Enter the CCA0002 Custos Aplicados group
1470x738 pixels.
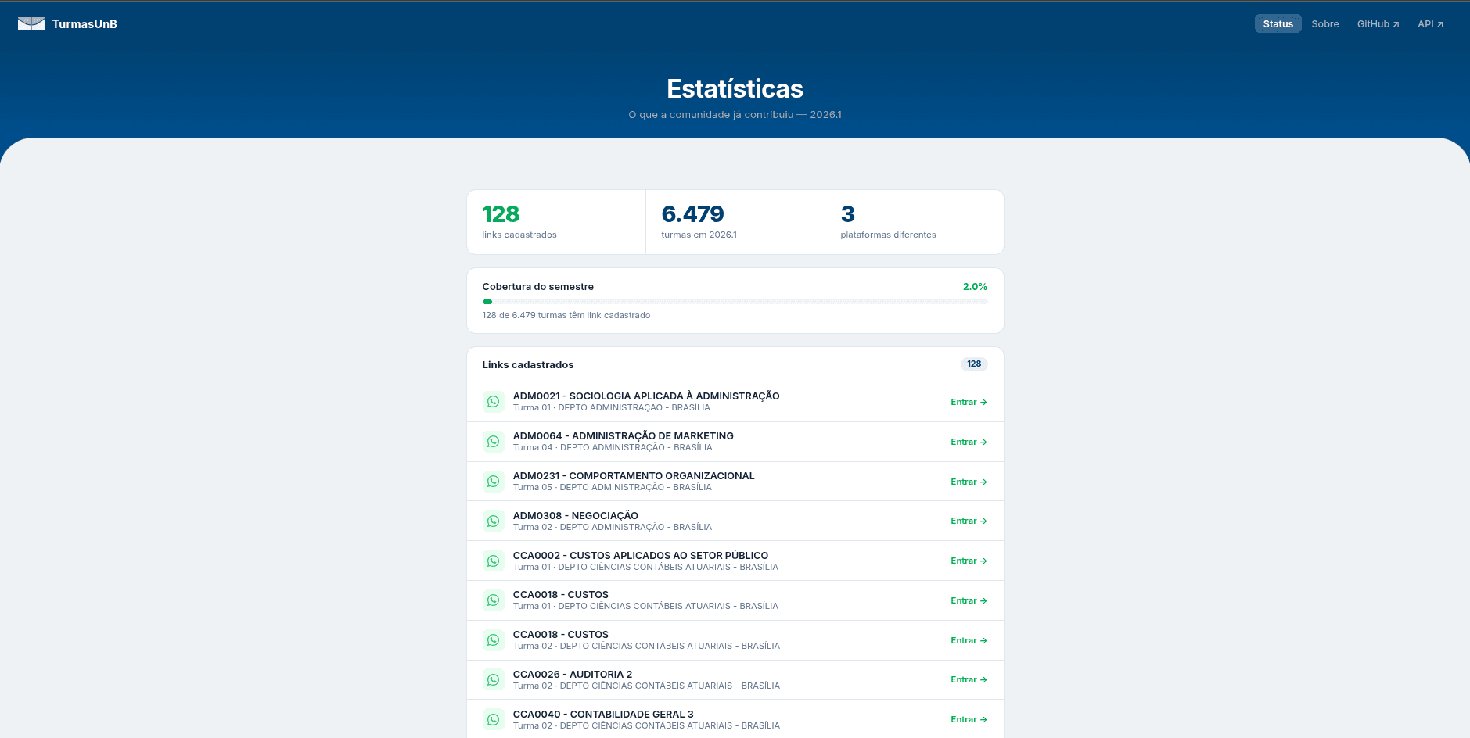coord(969,561)
